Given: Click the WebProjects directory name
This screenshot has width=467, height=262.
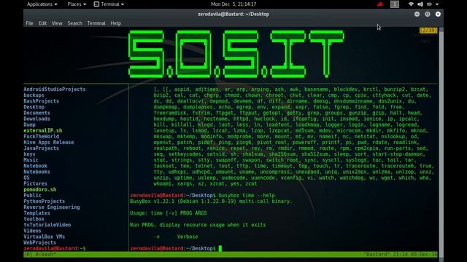Looking at the screenshot, I should [x=40, y=242].
